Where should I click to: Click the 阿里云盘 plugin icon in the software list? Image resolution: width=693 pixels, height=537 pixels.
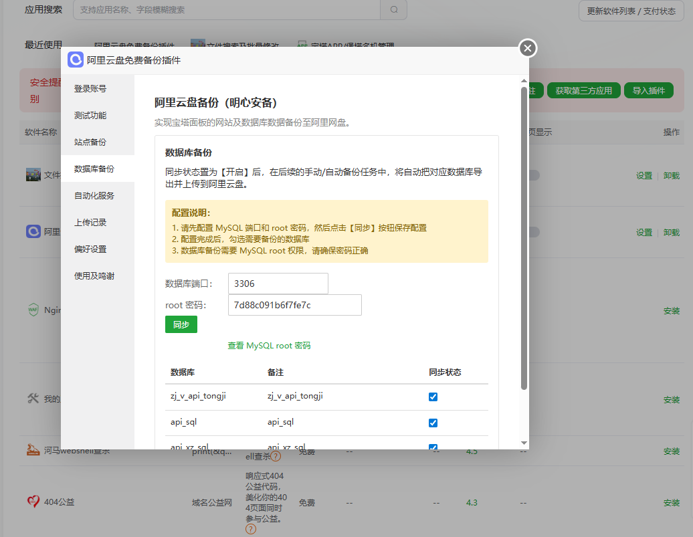tap(33, 231)
